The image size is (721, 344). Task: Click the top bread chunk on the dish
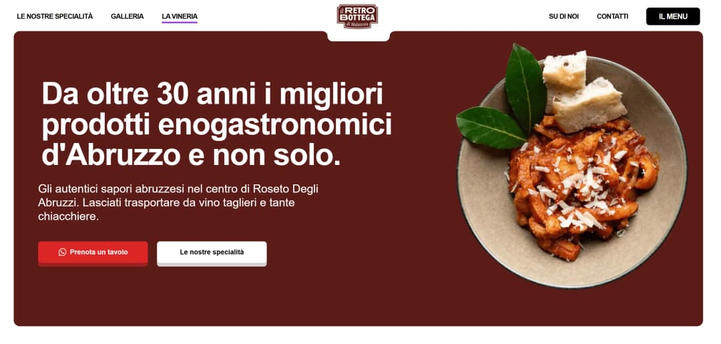[x=564, y=70]
